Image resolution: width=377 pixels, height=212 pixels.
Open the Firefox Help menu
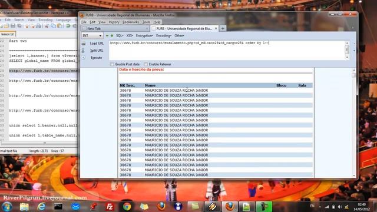[157, 22]
